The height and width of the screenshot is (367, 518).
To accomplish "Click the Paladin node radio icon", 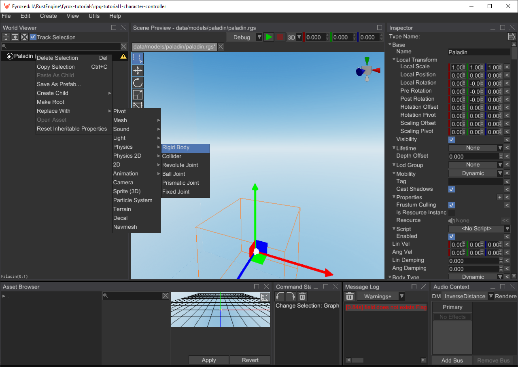I will (x=10, y=56).
